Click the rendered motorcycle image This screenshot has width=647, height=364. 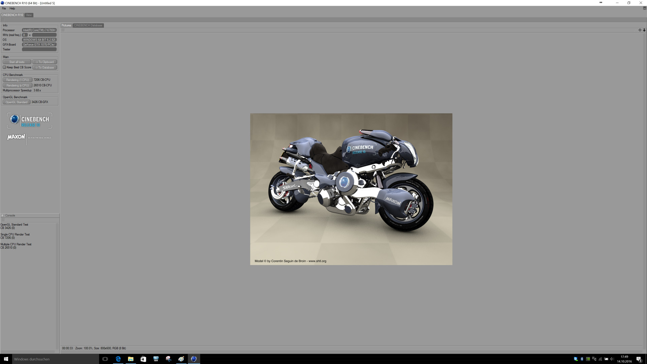(351, 189)
